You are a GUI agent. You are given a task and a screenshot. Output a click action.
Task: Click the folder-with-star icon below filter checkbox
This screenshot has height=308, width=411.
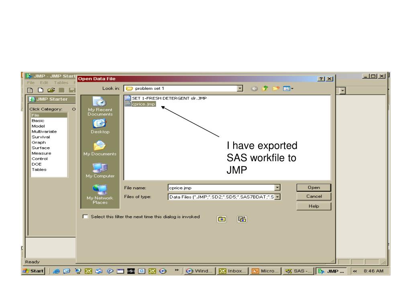click(222, 219)
